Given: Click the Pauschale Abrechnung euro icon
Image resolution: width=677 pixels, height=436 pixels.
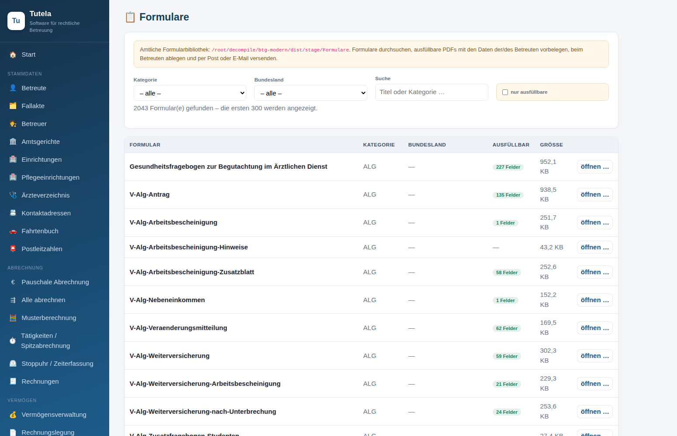Looking at the screenshot, I should pos(13,282).
